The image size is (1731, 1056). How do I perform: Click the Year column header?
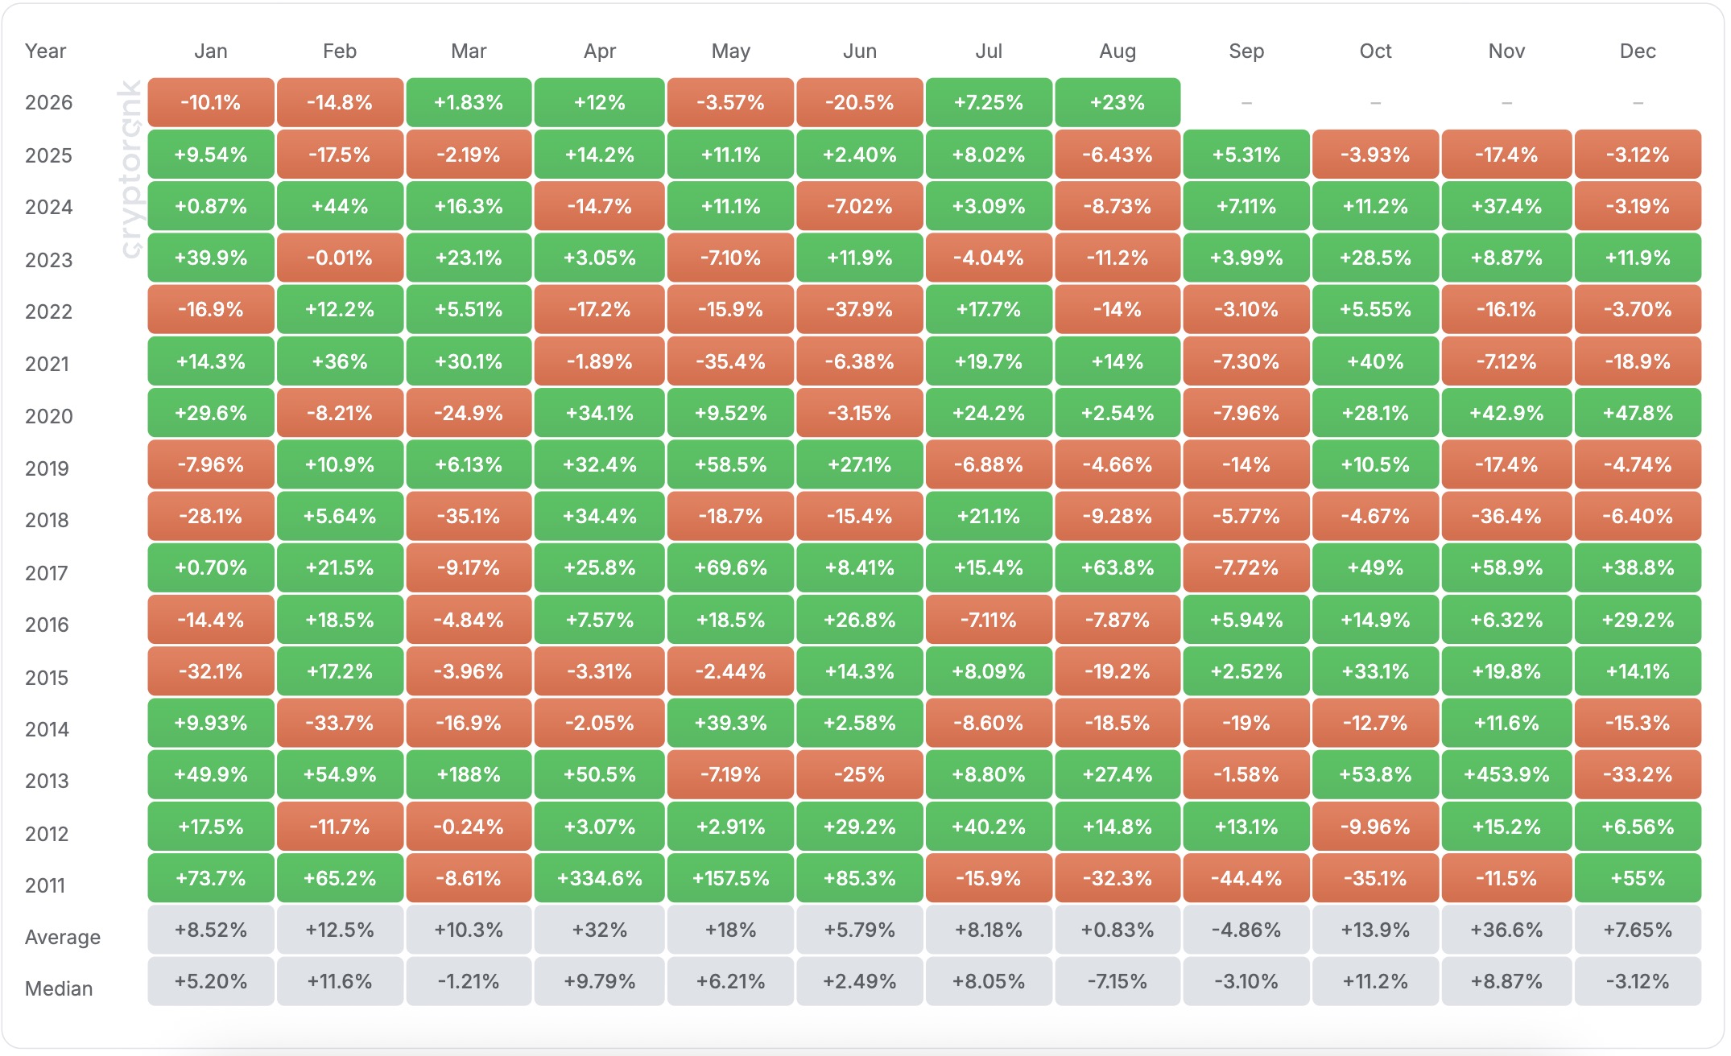45,51
